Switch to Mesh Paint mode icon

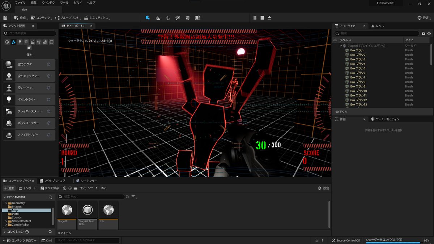(x=178, y=18)
